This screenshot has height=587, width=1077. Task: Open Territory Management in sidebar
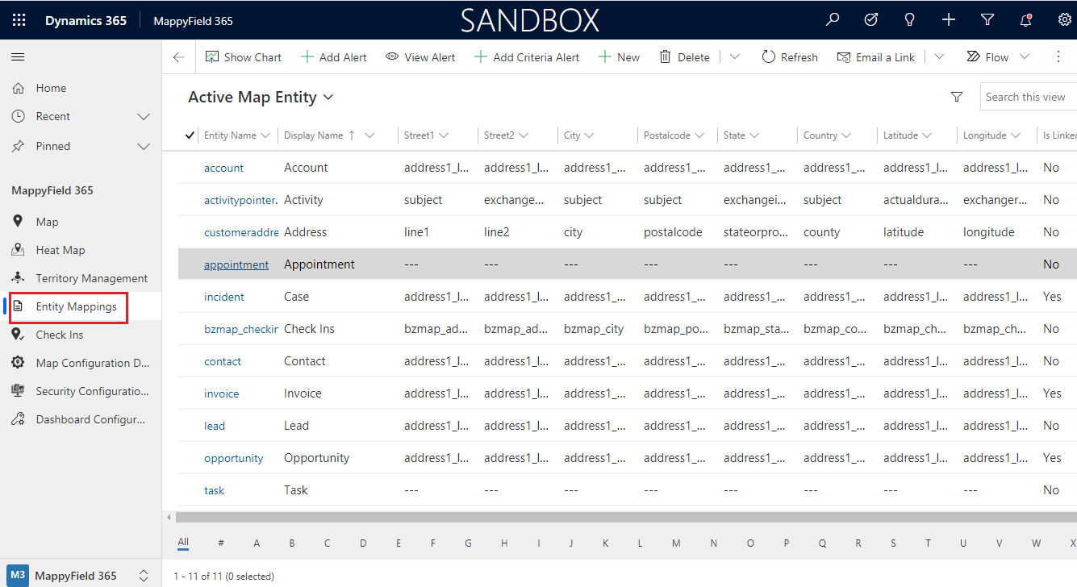coord(91,278)
